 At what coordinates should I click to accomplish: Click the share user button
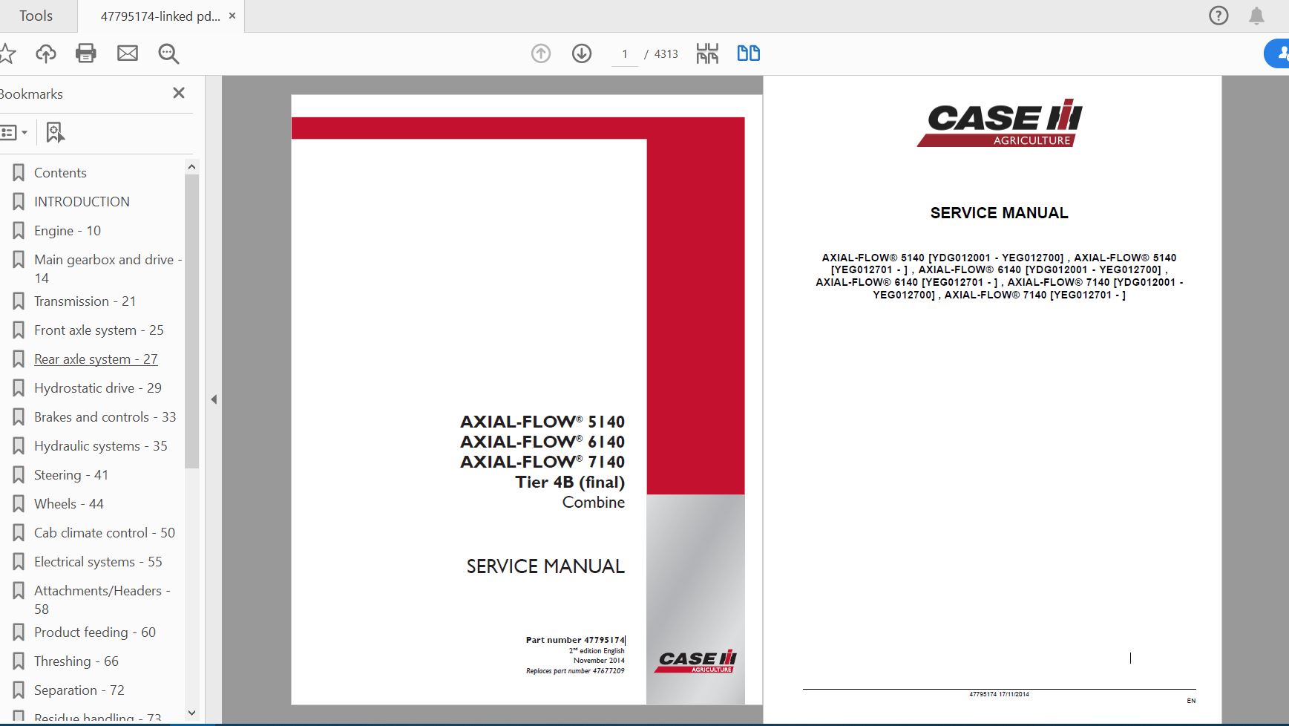[1278, 53]
